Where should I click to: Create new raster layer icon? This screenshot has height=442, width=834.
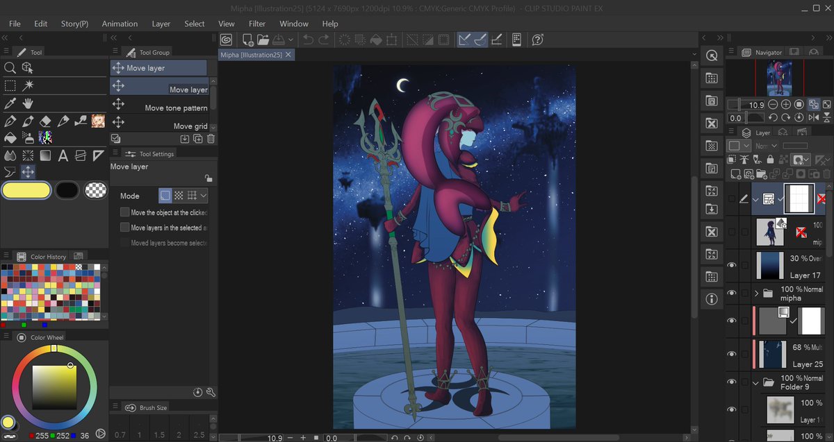point(735,173)
